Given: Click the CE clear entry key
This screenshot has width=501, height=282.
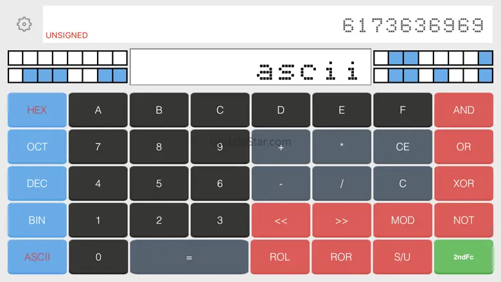Looking at the screenshot, I should (402, 146).
